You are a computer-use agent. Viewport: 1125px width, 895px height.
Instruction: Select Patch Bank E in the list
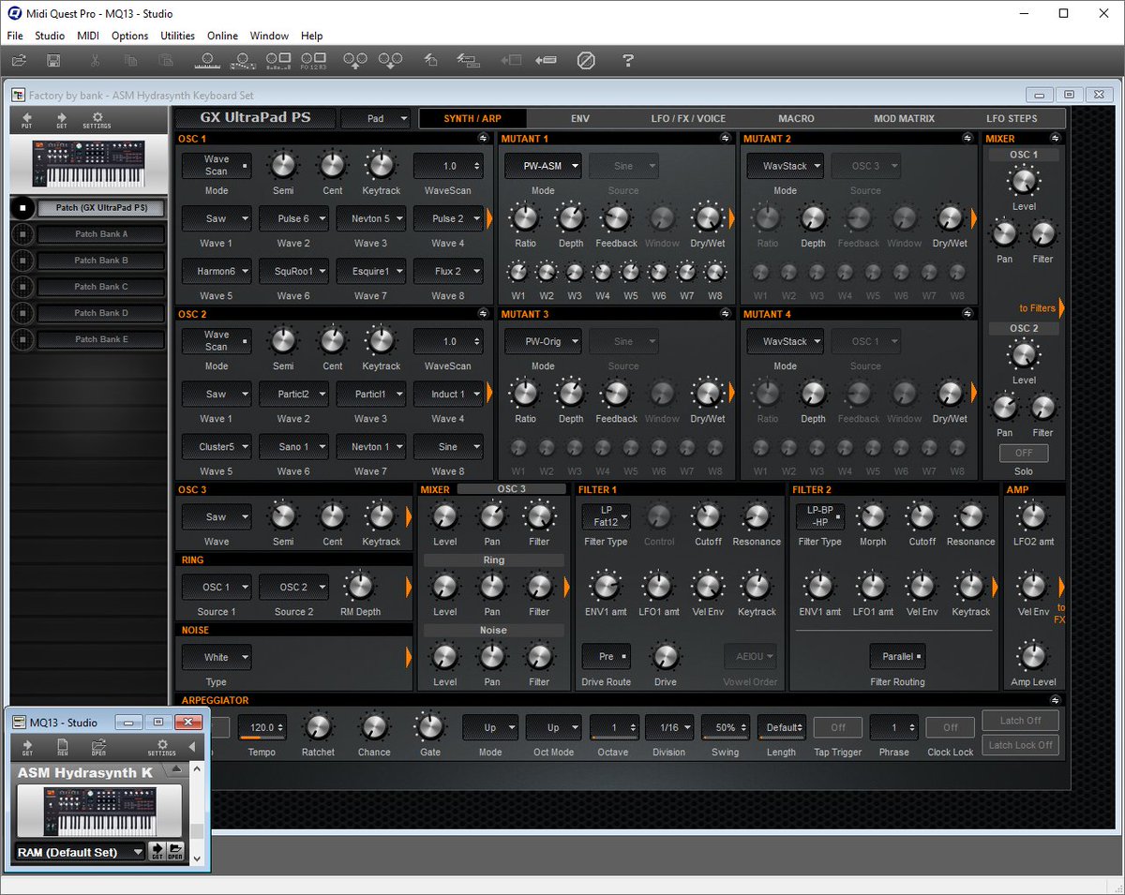click(x=101, y=339)
